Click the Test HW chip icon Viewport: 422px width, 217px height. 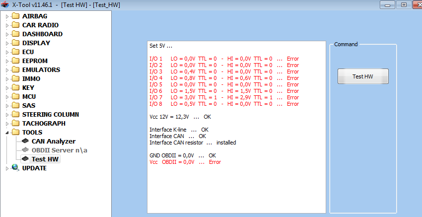[25, 159]
